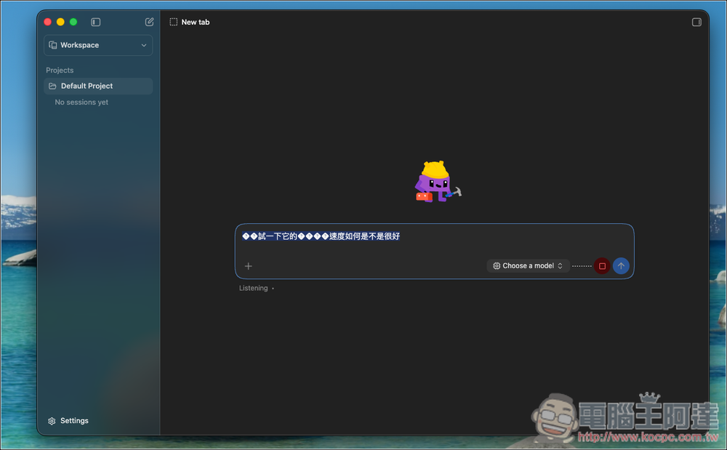This screenshot has width=727, height=450.
Task: Click the dashed square tab icon
Action: click(x=174, y=22)
